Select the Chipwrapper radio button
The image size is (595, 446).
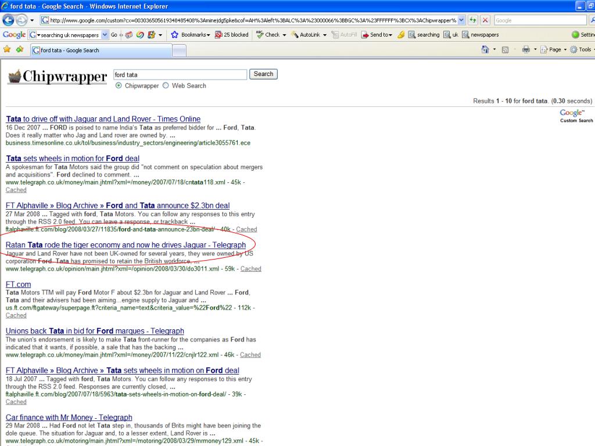[x=119, y=86]
